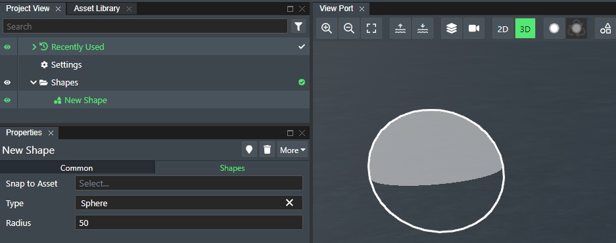Close the Asset Library tab

129,9
